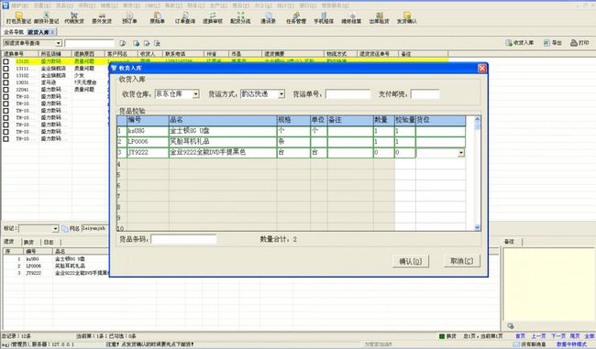Open 出库验货 toolbar icon
The height and width of the screenshot is (349, 596).
tap(379, 17)
